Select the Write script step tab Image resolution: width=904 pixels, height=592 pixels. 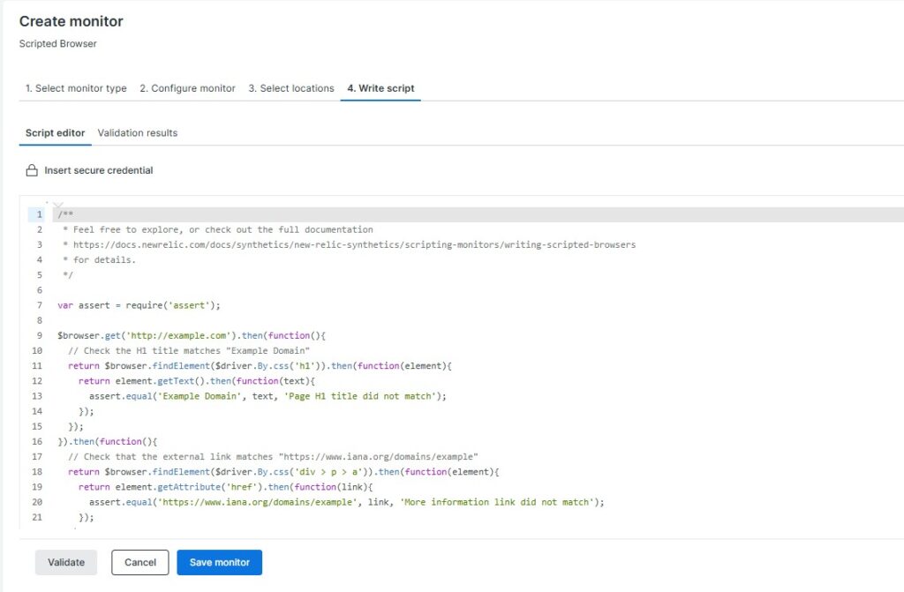(x=380, y=88)
